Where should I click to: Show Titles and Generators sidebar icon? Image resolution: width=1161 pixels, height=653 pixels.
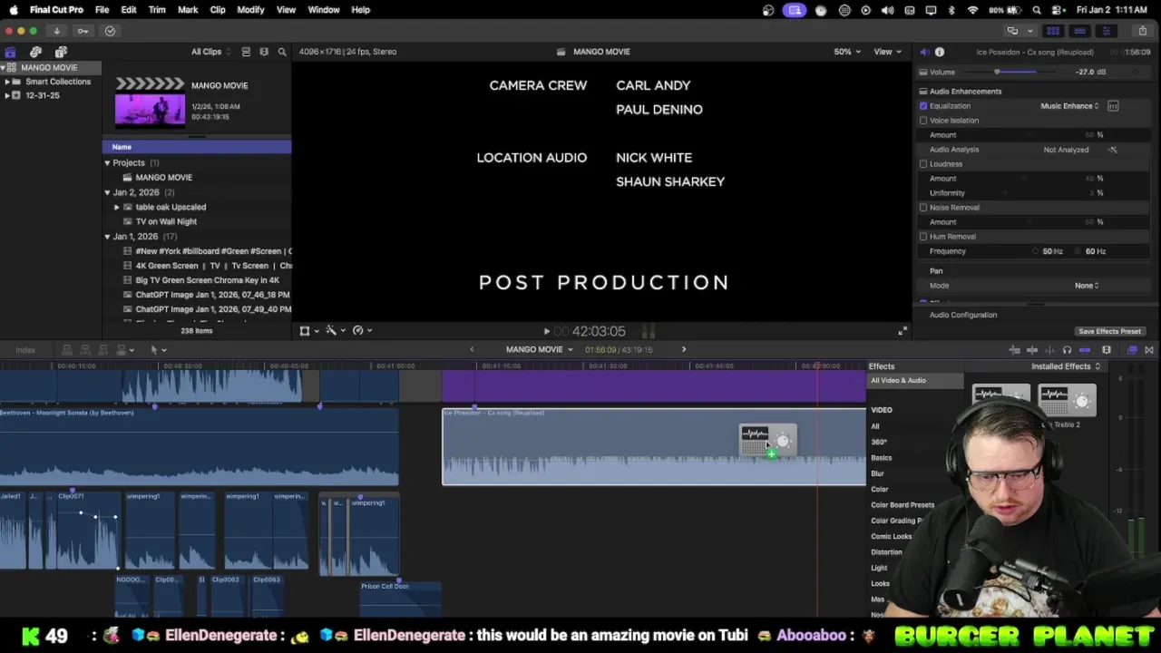point(61,52)
